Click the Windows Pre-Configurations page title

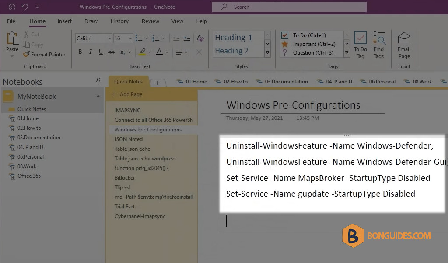click(x=293, y=105)
